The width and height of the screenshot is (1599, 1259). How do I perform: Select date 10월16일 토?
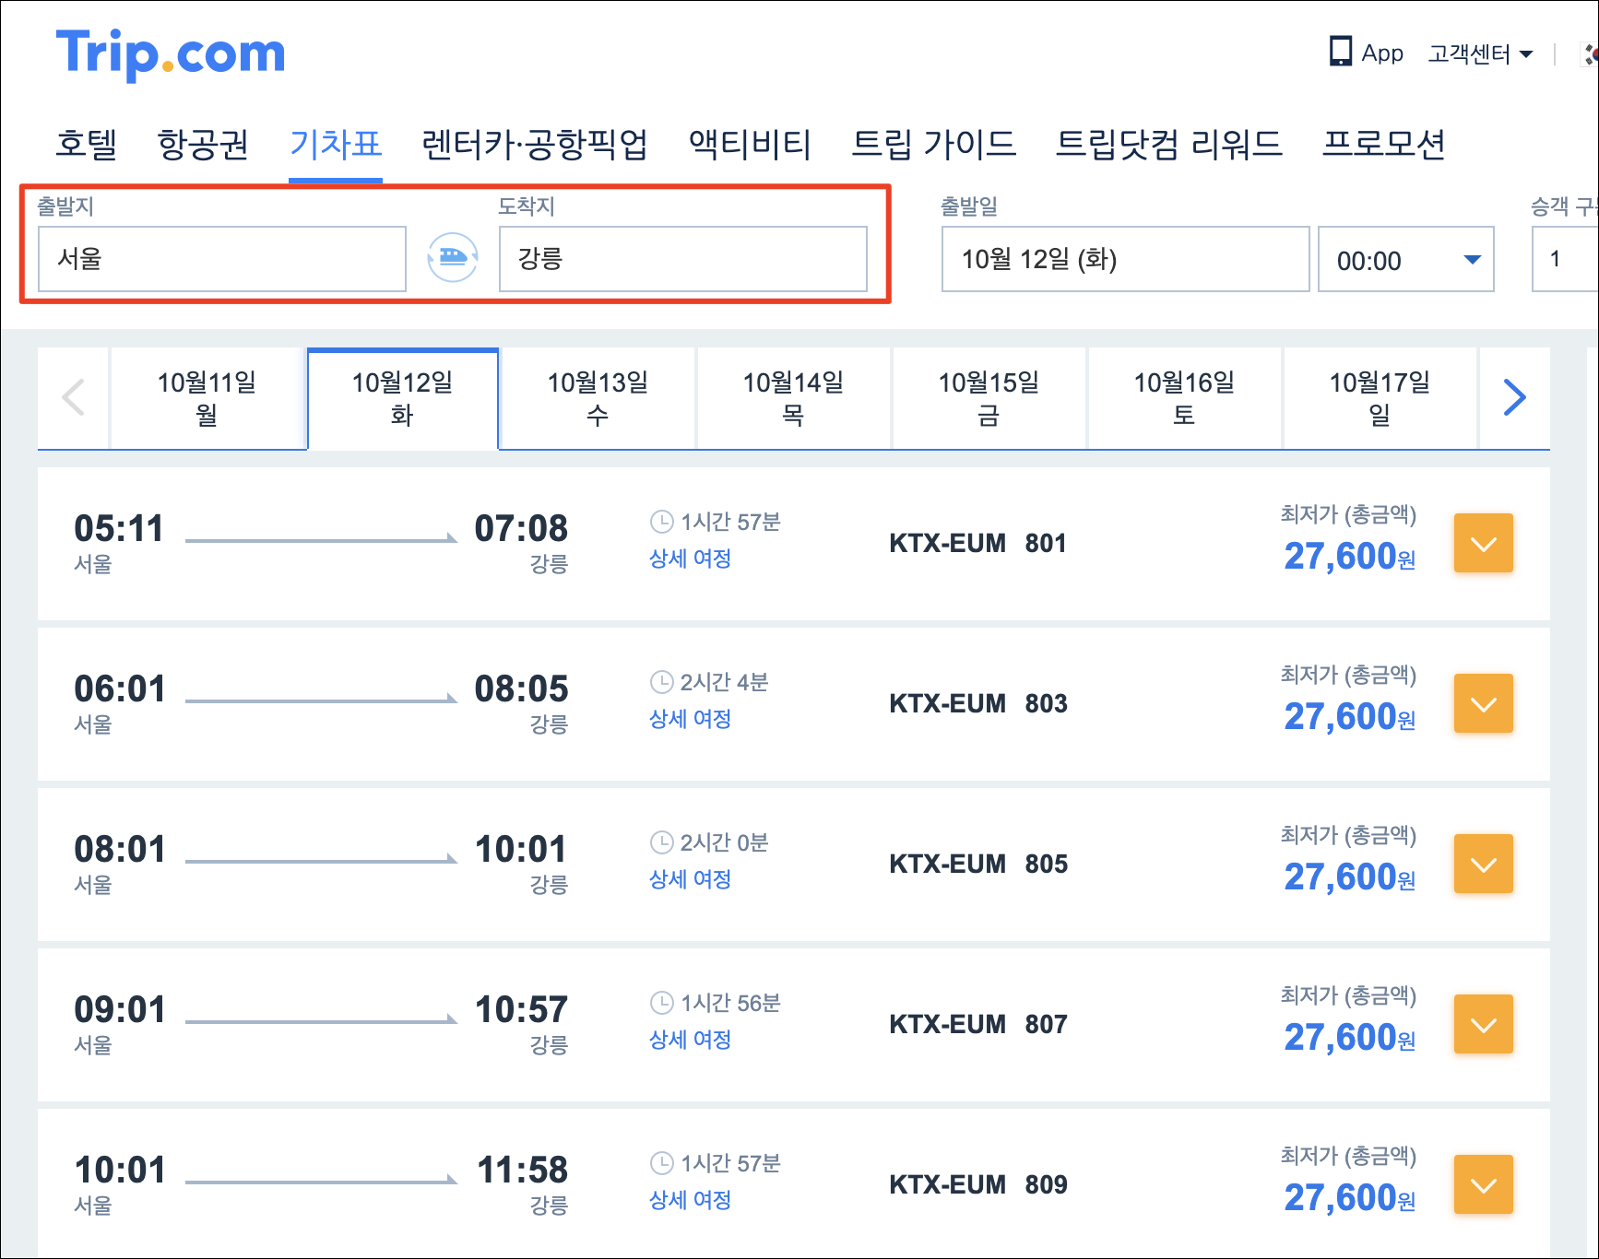pos(1185,398)
